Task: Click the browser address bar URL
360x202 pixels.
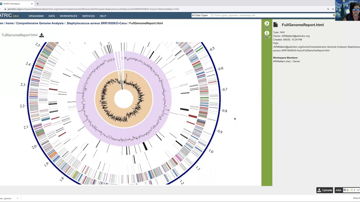Action: tap(93, 9)
